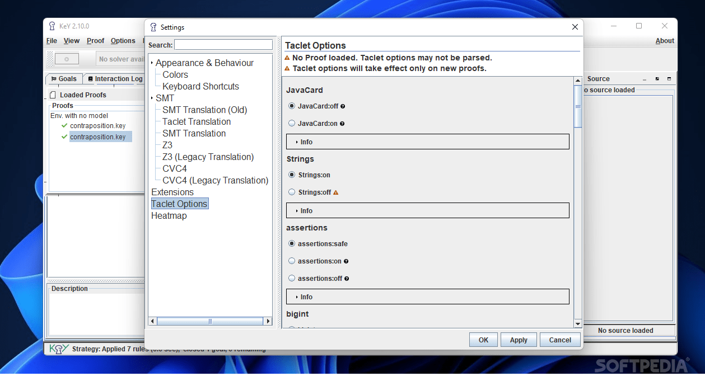705x381 pixels.
Task: Click the help icon next to assertions:on
Action: tap(346, 261)
